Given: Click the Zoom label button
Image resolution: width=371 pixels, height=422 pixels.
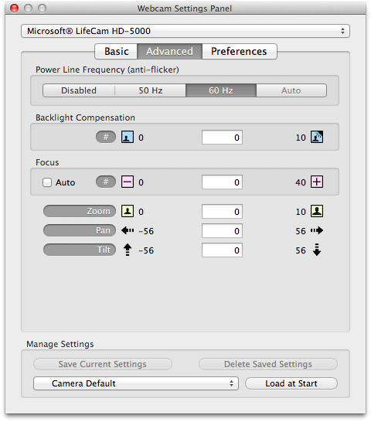Looking at the screenshot, I should click(x=80, y=211).
